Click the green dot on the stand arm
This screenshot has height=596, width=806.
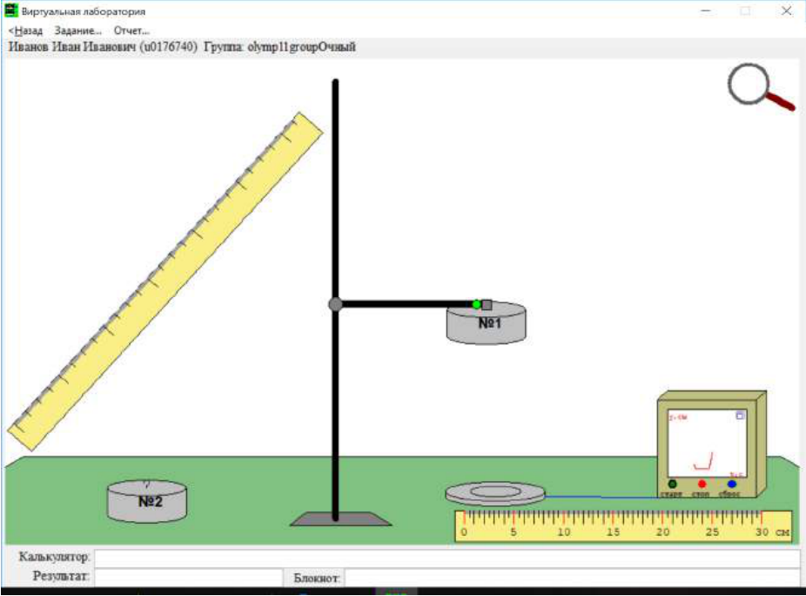[x=476, y=304]
